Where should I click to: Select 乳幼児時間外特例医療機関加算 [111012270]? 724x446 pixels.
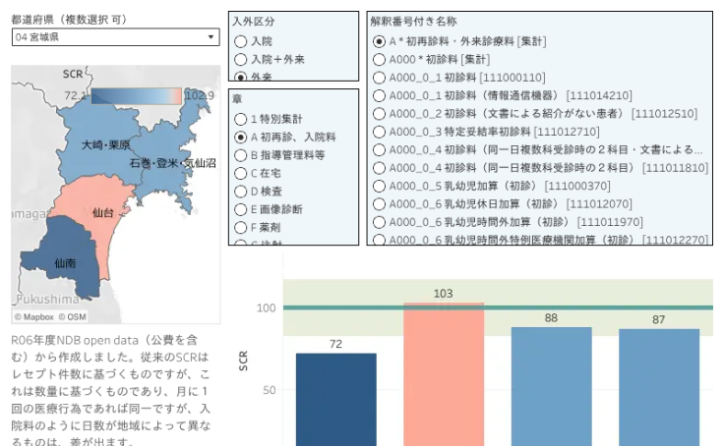tap(379, 240)
